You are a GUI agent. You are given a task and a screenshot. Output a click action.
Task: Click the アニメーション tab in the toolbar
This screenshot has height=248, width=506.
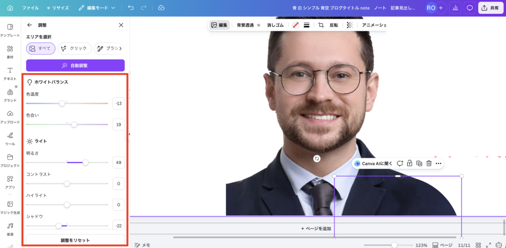click(374, 25)
